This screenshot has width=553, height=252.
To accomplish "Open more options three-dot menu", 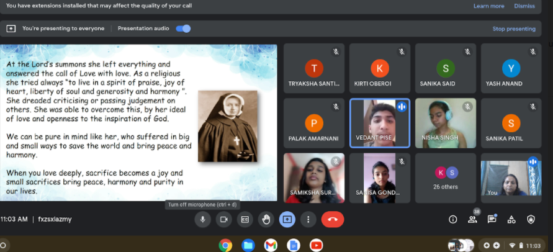I will click(x=308, y=219).
